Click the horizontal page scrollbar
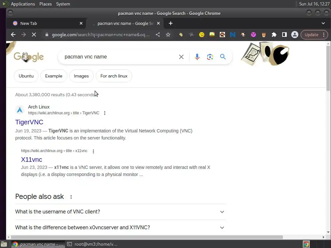 147,237
